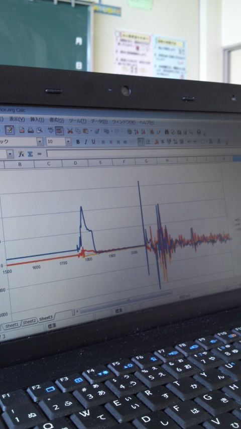Click the chart axis label 1900
The image size is (241, 429).
[x=112, y=256]
